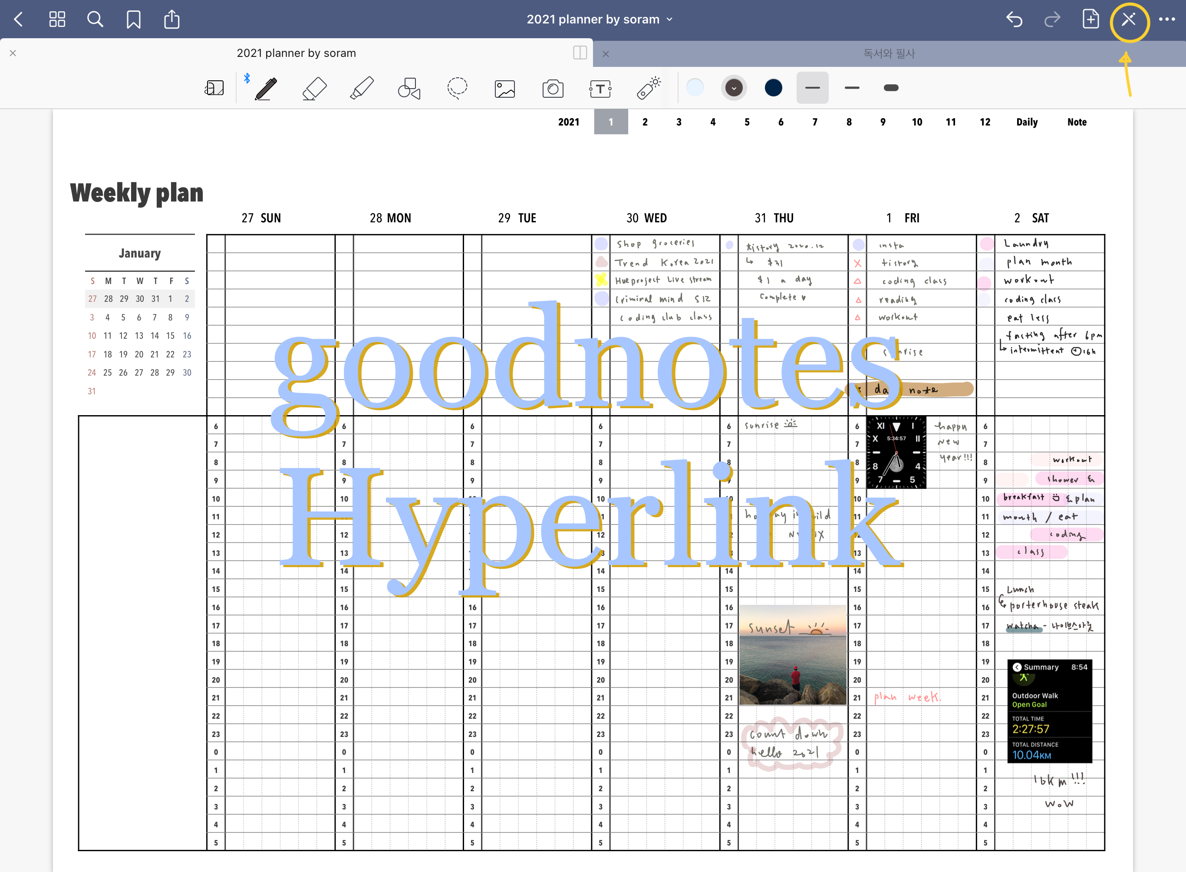Screen dimensions: 1186x872
Task: Select the Pen tool
Action: coord(267,88)
